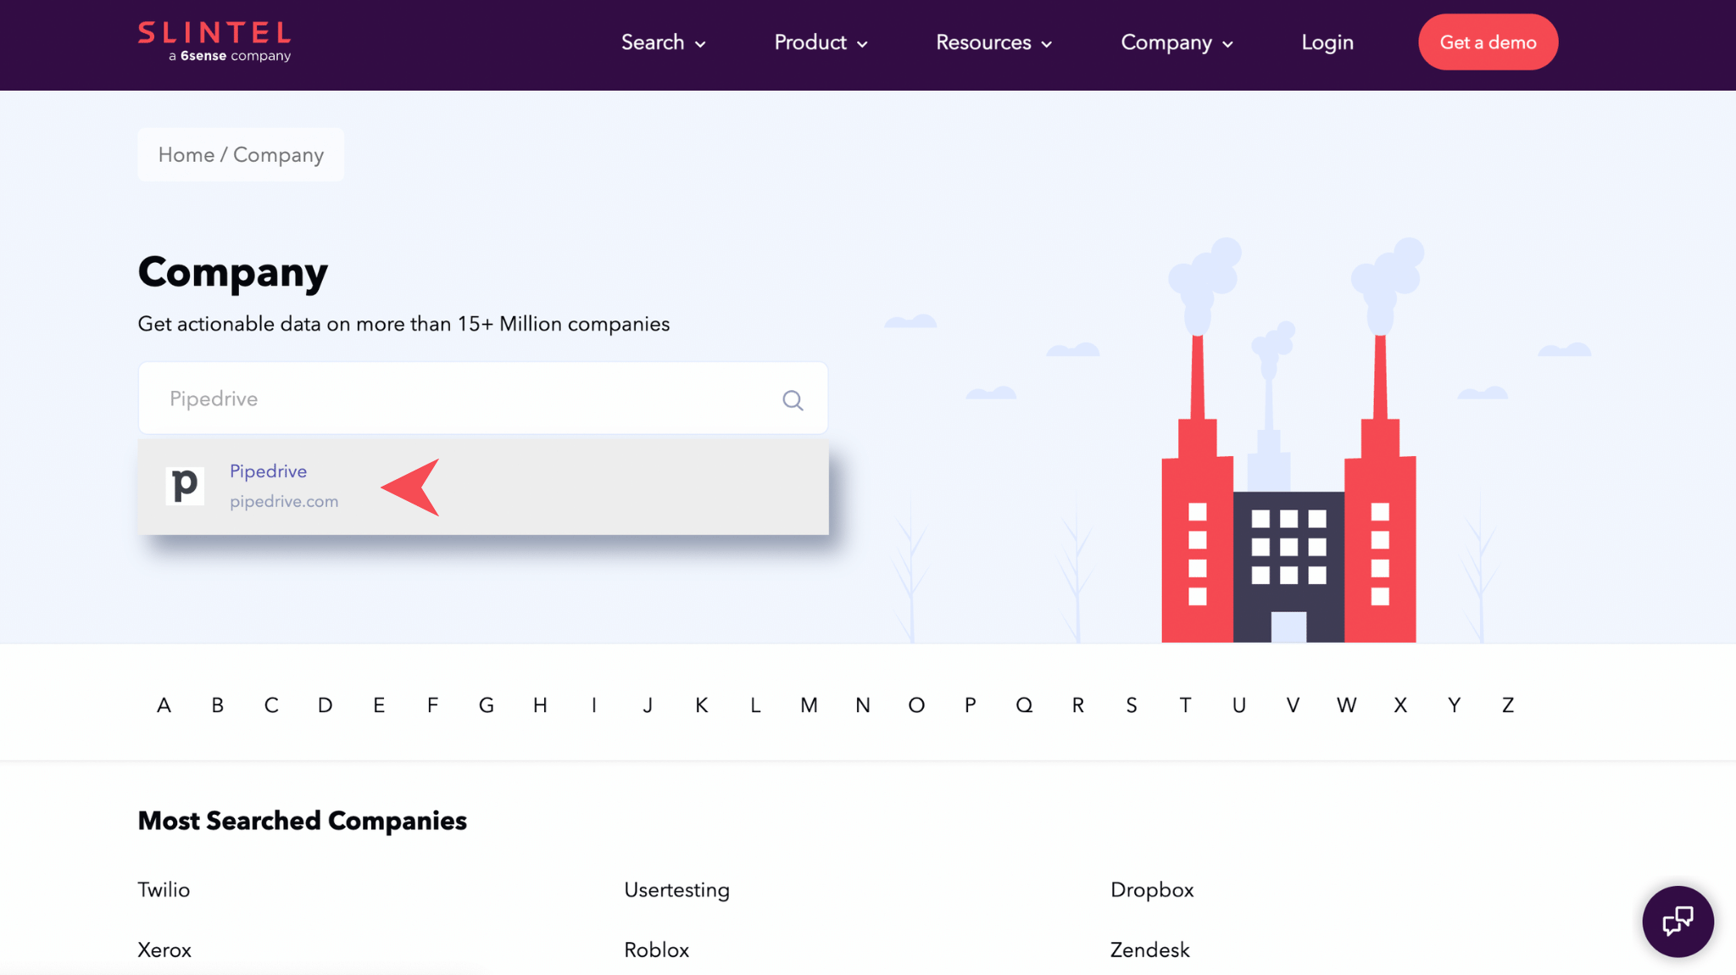Click the Get a demo button

pos(1488,42)
